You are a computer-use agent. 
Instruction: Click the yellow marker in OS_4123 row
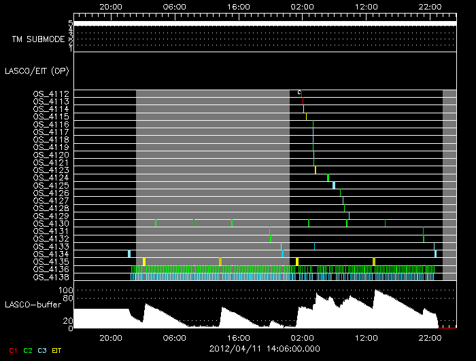316,170
